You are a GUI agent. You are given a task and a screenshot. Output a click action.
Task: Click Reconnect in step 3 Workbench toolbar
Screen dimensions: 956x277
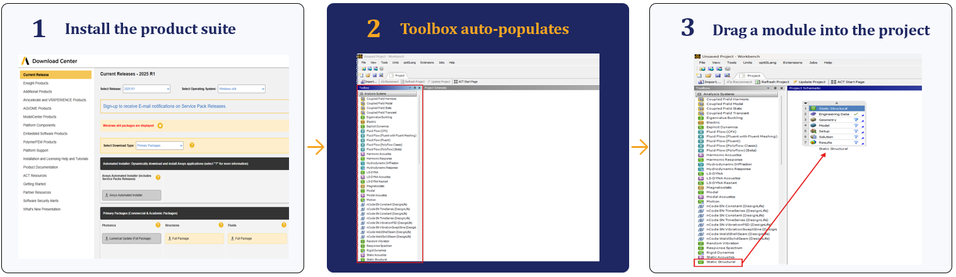tap(739, 82)
